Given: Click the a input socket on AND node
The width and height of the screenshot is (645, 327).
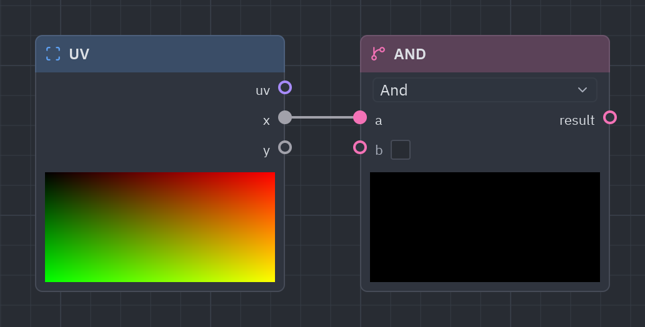Looking at the screenshot, I should click(x=360, y=117).
